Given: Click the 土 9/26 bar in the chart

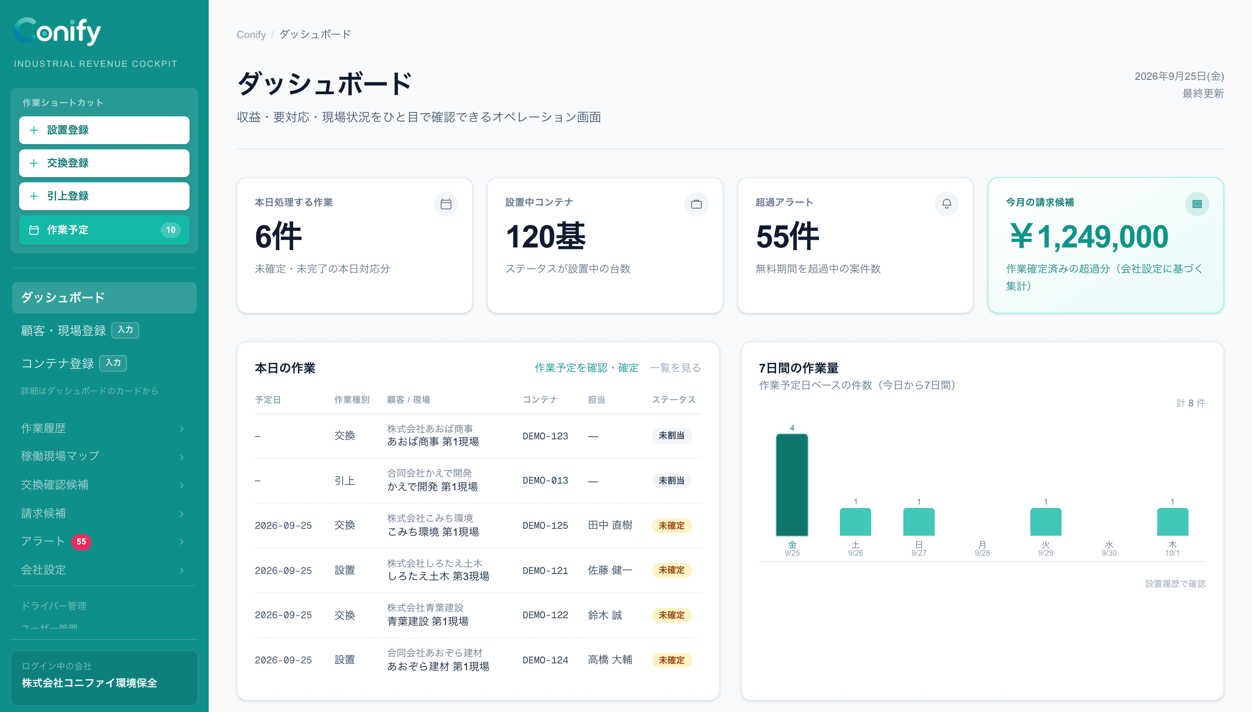Looking at the screenshot, I should 856,522.
